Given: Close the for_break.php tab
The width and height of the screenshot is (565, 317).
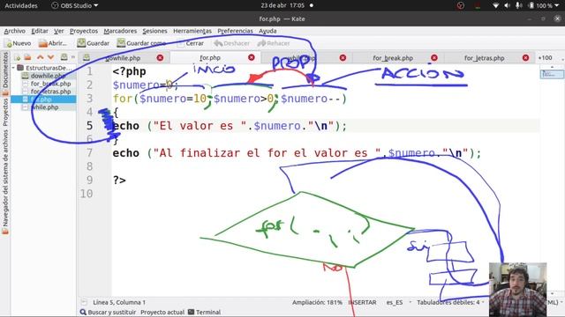Looking at the screenshot, I should click(434, 58).
